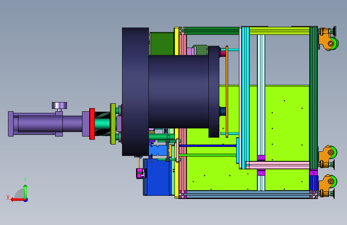This screenshot has height=225, width=347.
Task: Select the olive-yellow disc plate before the drum
Action: point(113,124)
